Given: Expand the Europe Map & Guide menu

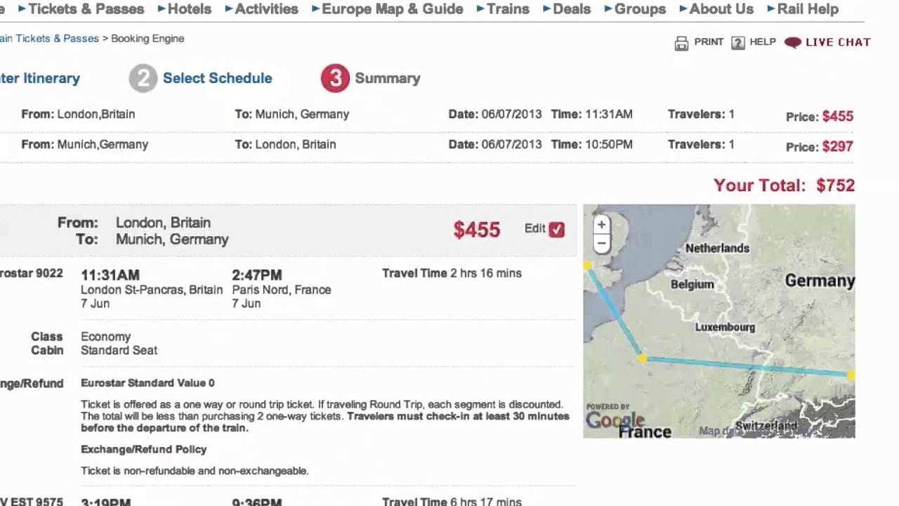Looking at the screenshot, I should pos(392,9).
